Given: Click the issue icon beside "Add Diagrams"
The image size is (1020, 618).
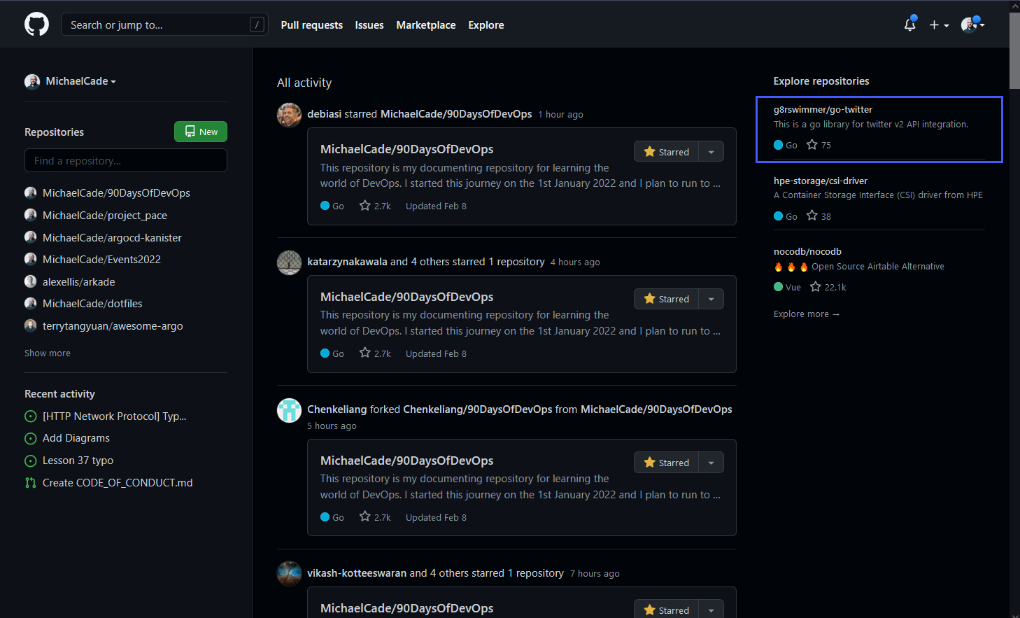Looking at the screenshot, I should [x=30, y=438].
